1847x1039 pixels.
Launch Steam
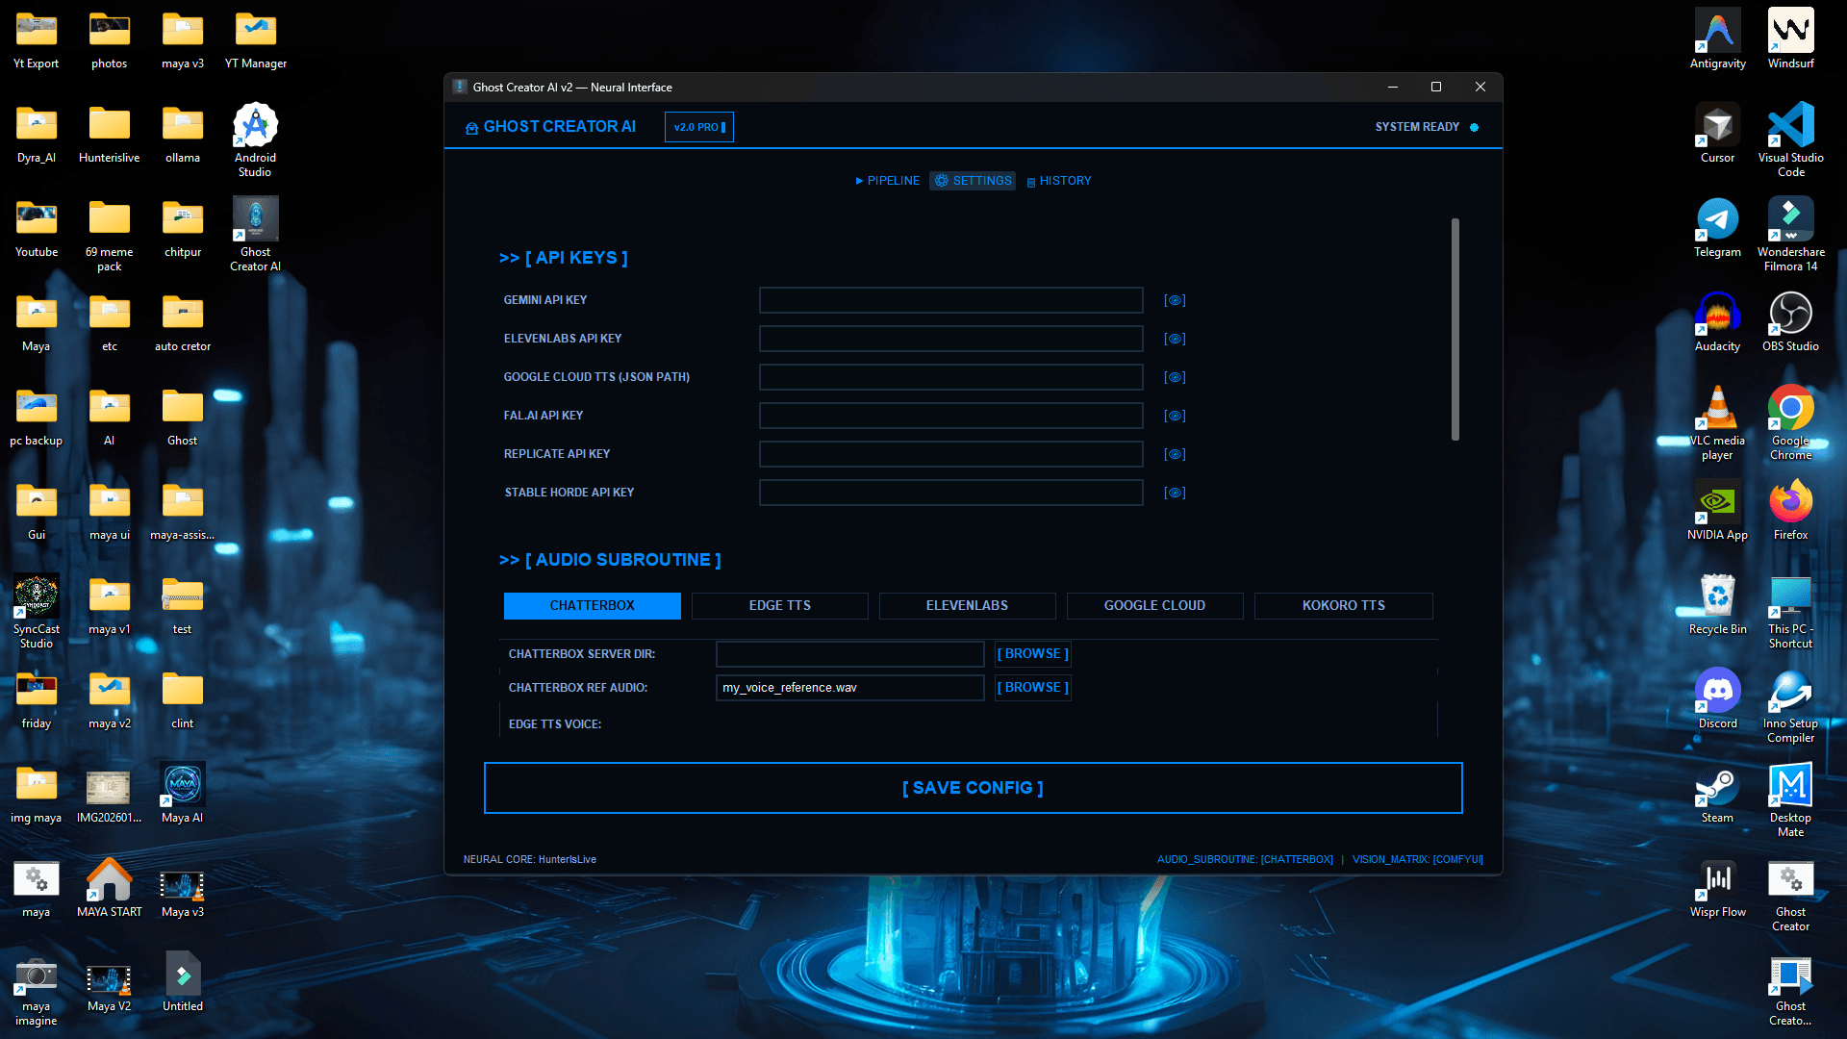point(1718,787)
